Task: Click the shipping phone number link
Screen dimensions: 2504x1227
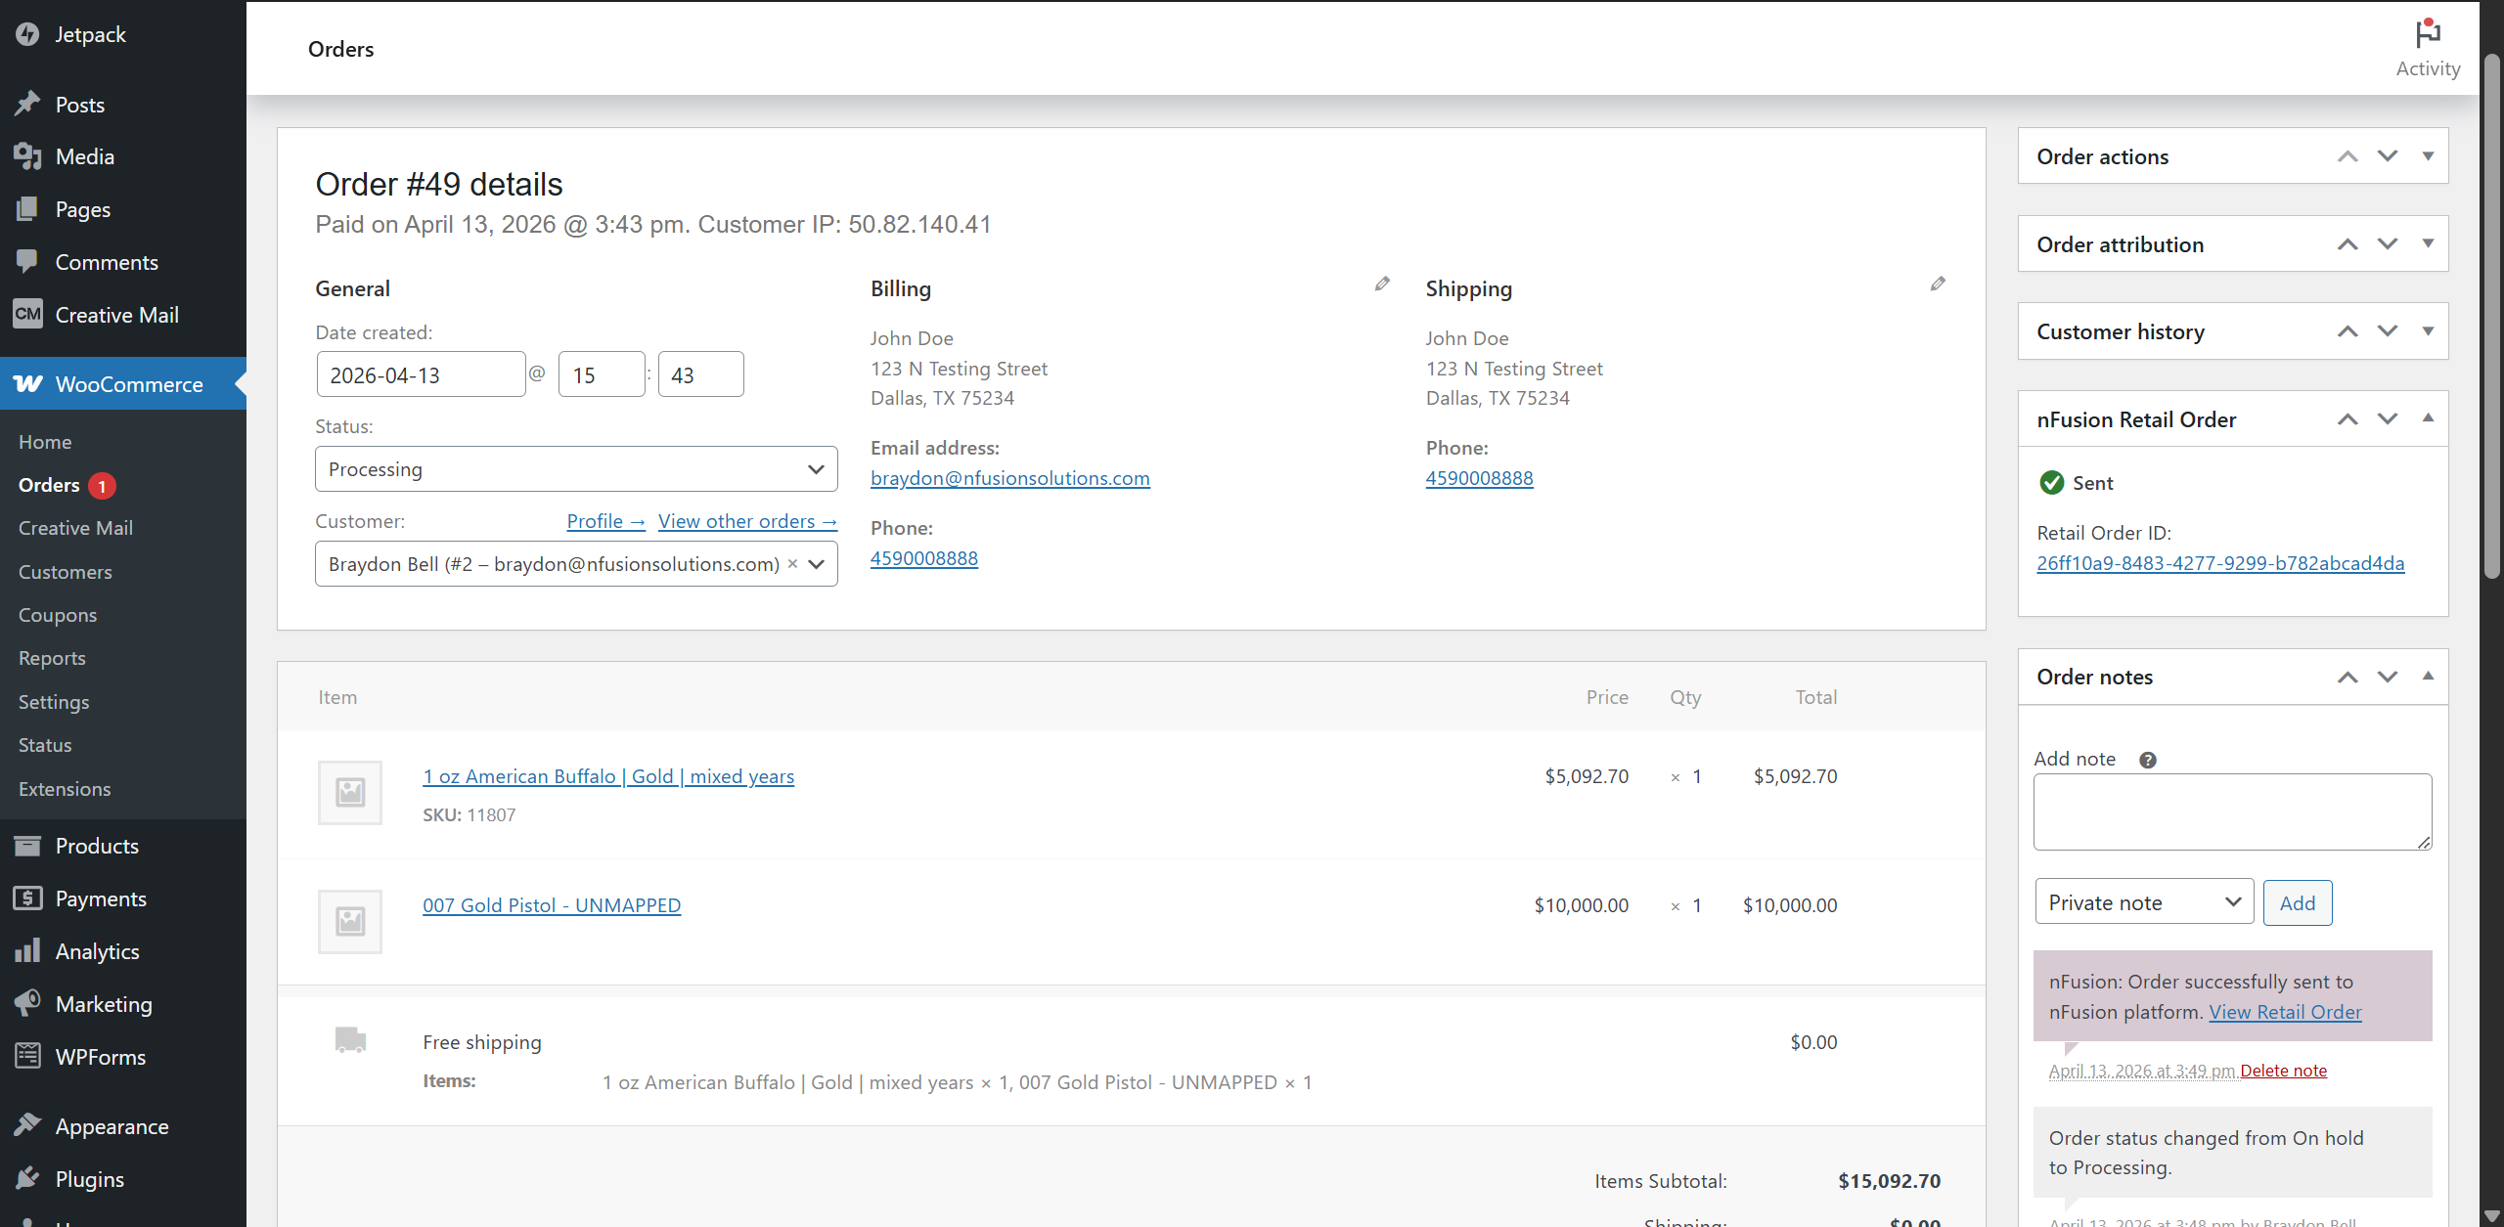Action: coord(1479,478)
